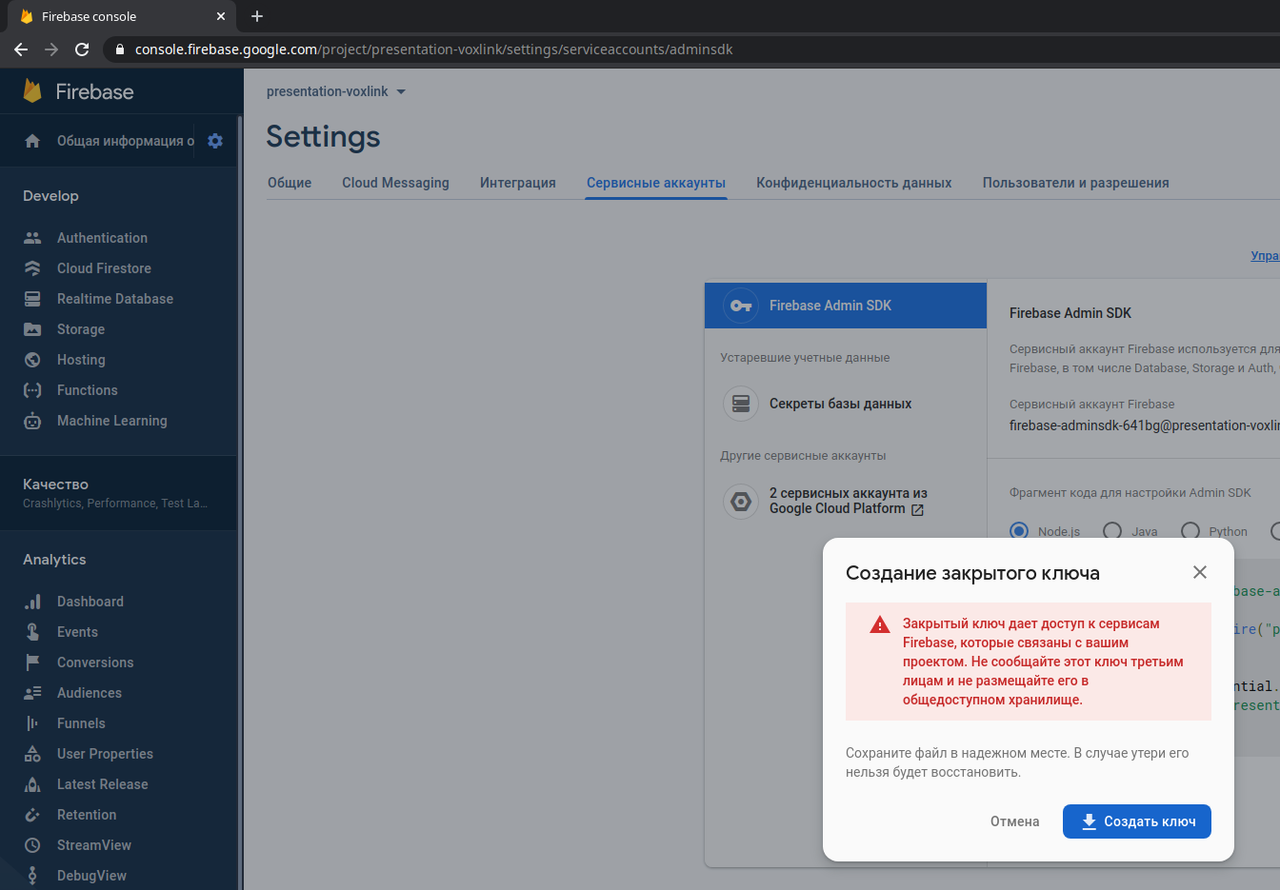This screenshot has height=890, width=1280.
Task: Expand the Качество sidebar section
Action: 118,492
